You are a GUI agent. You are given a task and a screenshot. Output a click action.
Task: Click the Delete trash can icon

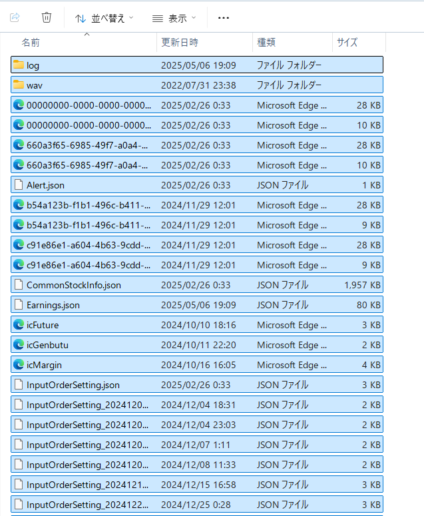pyautogui.click(x=47, y=17)
